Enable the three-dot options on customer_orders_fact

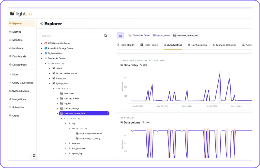click(x=108, y=113)
